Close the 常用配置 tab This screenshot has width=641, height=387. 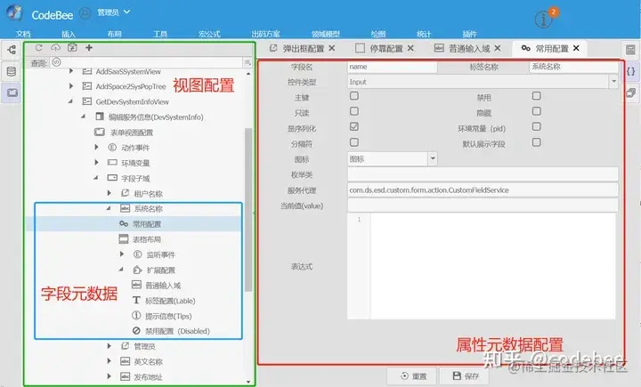[x=576, y=48]
